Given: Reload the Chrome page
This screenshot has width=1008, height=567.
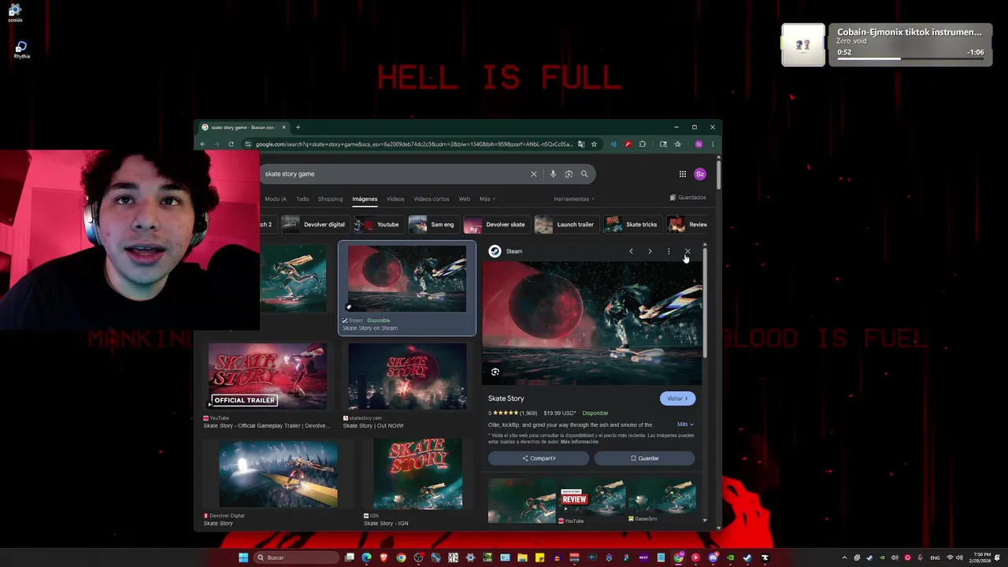Looking at the screenshot, I should (231, 144).
